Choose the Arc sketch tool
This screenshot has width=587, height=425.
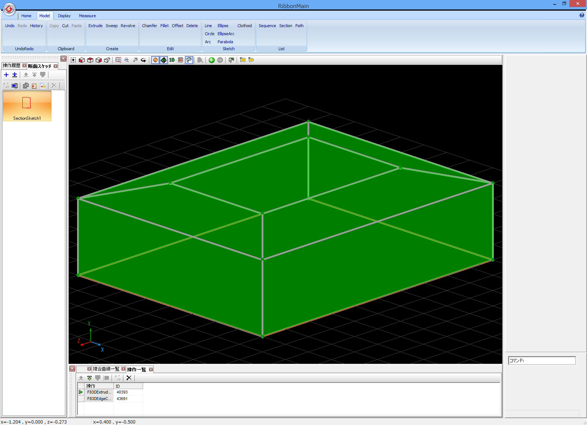pyautogui.click(x=208, y=42)
